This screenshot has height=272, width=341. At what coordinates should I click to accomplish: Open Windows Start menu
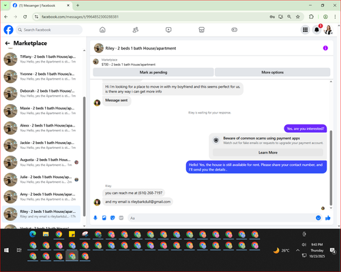6,250
